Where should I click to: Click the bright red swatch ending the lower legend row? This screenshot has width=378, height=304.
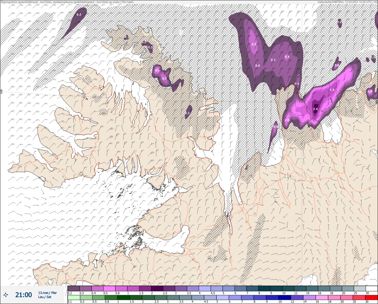371,297
